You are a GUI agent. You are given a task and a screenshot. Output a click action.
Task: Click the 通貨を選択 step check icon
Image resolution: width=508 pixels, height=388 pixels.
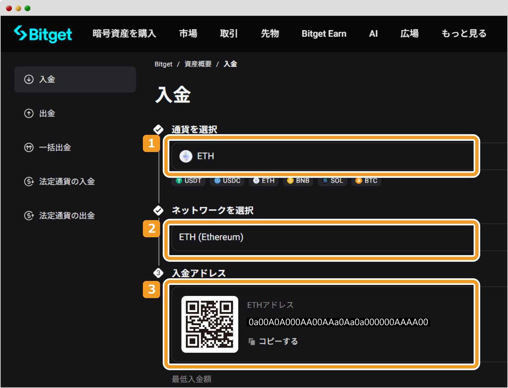click(x=158, y=130)
